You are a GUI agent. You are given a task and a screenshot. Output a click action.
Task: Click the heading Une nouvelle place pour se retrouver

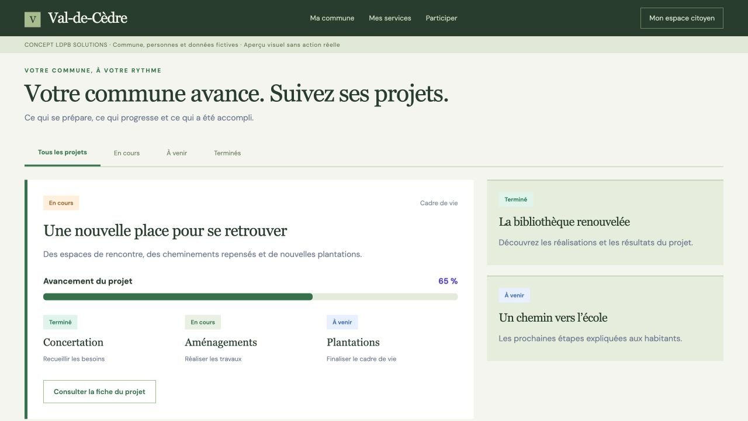(x=165, y=231)
